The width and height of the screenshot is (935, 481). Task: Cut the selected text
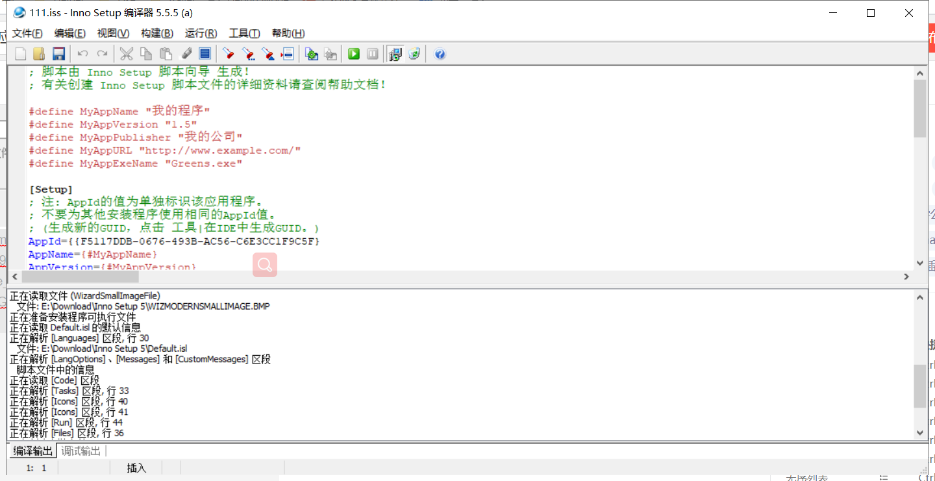tap(127, 54)
